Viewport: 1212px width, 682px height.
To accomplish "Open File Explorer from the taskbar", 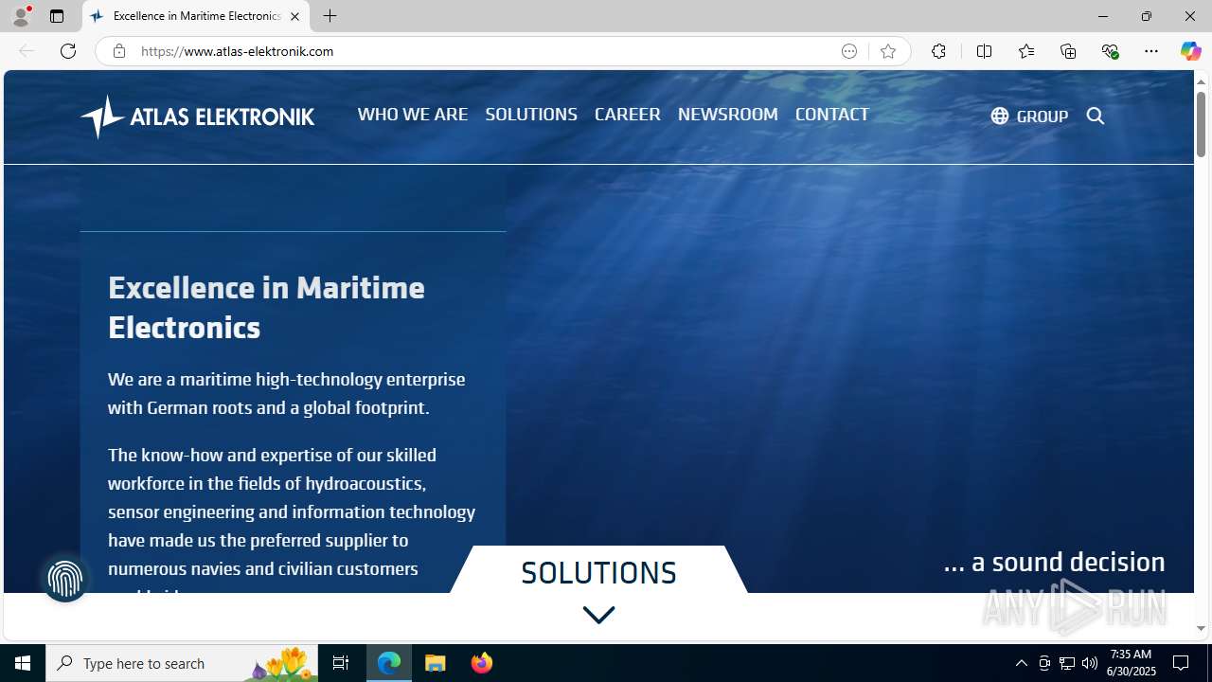I will [436, 663].
